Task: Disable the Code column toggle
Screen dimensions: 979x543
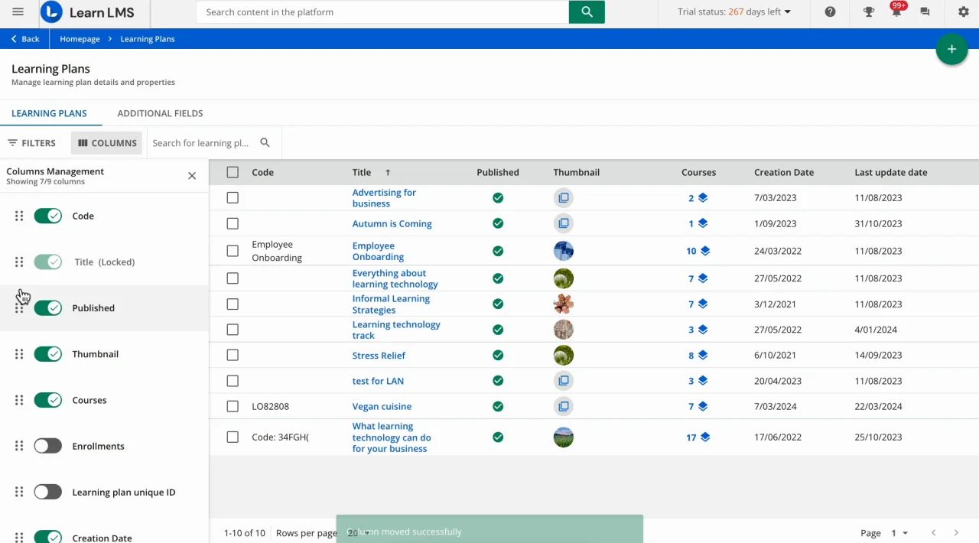Action: [48, 216]
